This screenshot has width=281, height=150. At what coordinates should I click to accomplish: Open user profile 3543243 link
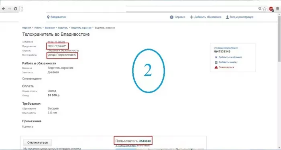point(145,141)
